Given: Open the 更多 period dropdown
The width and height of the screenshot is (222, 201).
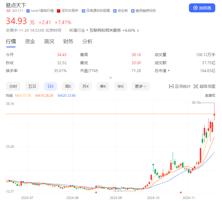Looking at the screenshot, I should click(x=141, y=86).
